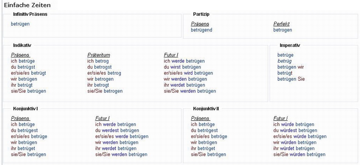
Task: Click "werdest" in Konjunktiv I Futur I
Action: 111,130
